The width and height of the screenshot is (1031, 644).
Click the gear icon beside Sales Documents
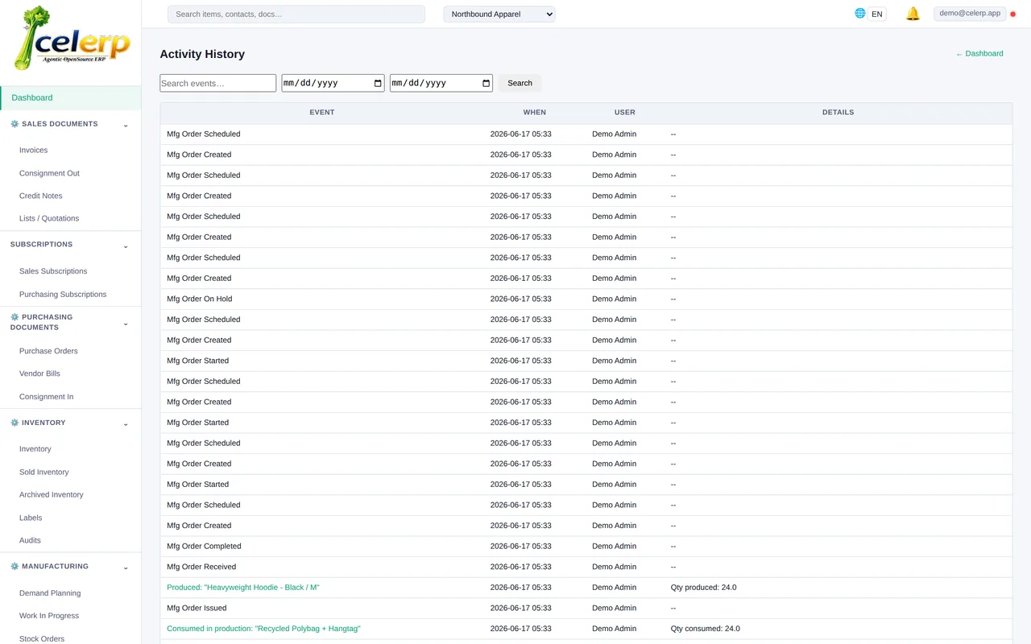point(14,124)
